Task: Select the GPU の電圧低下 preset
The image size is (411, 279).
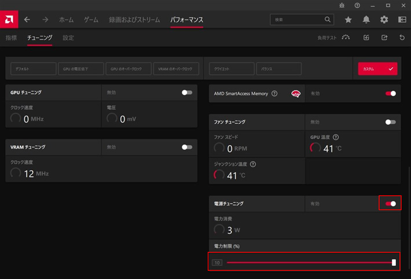Action: pyautogui.click(x=81, y=69)
